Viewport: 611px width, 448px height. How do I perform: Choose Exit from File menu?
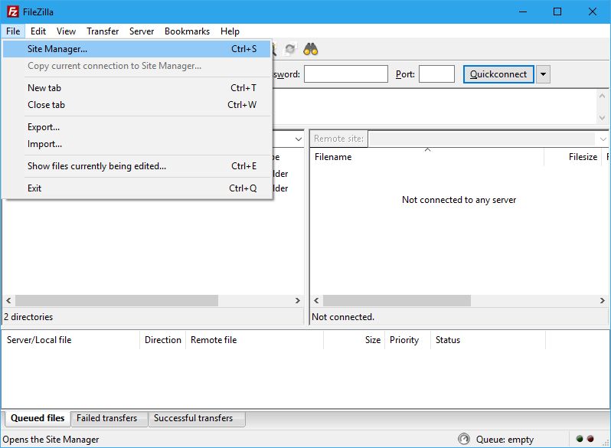coord(137,188)
